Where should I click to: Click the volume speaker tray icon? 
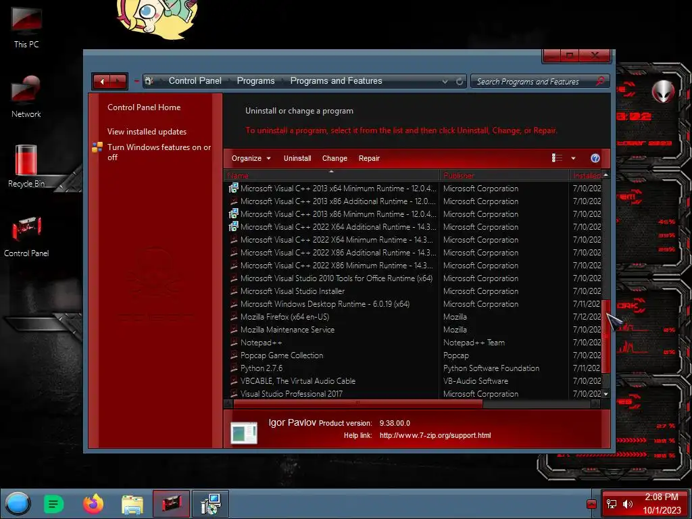click(628, 504)
